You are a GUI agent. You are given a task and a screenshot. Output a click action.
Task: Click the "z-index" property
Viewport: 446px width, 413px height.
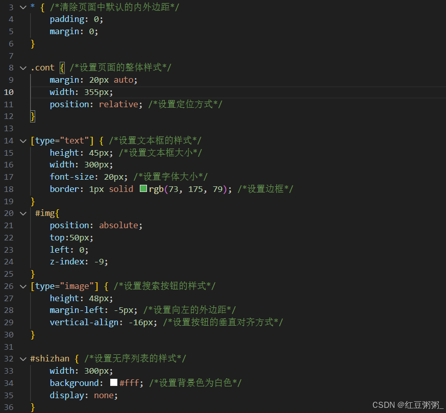point(67,262)
